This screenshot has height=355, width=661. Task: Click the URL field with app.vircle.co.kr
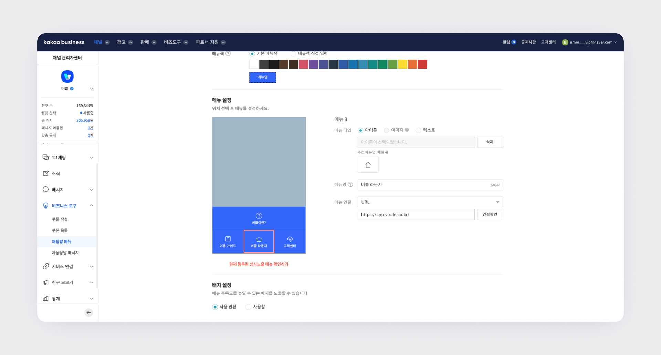pos(416,215)
